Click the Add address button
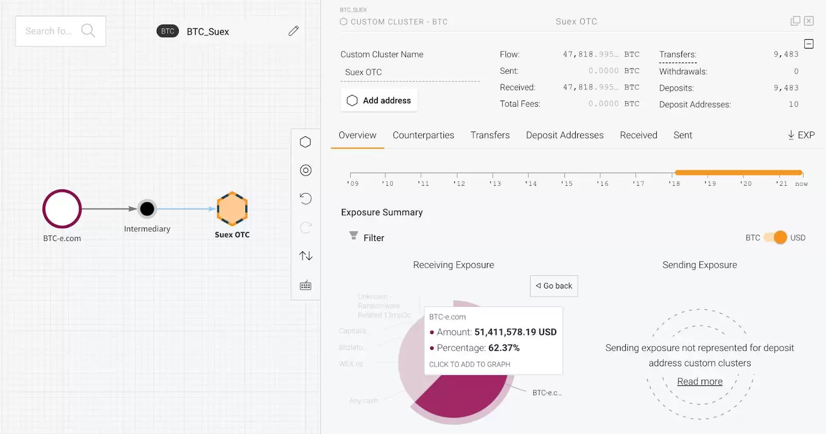Viewport: 826px width, 434px height. pos(379,101)
